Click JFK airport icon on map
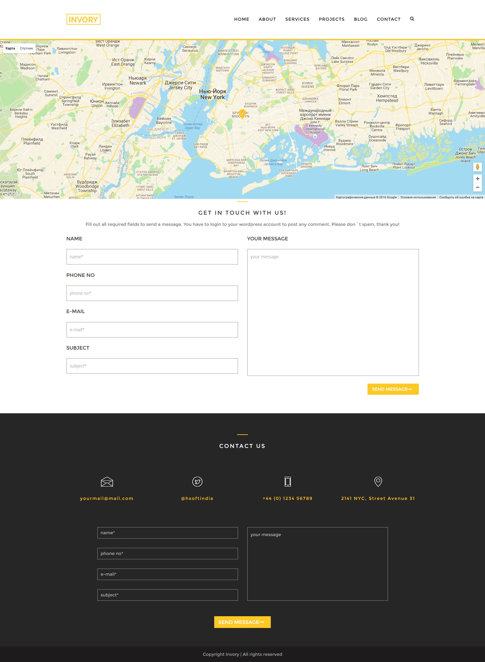 [x=315, y=136]
